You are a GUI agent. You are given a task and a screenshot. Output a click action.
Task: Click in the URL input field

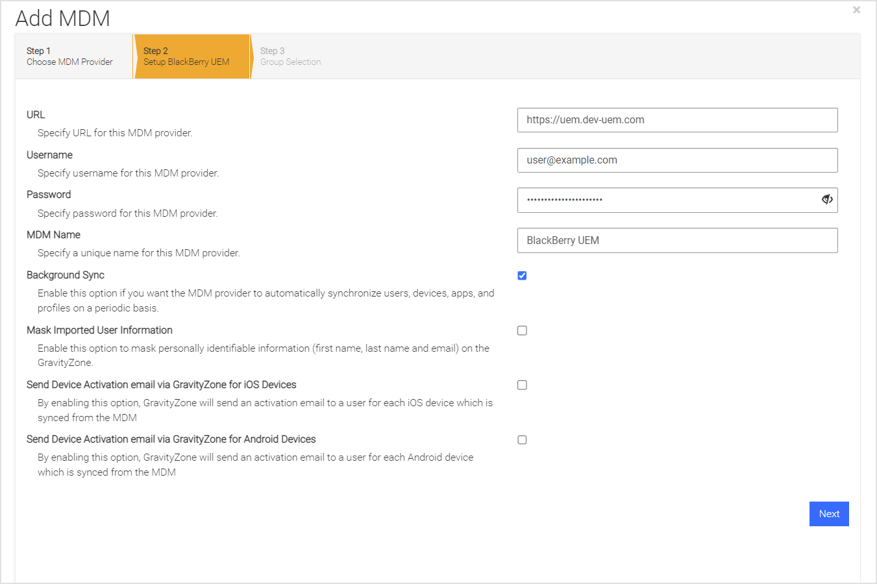click(677, 119)
